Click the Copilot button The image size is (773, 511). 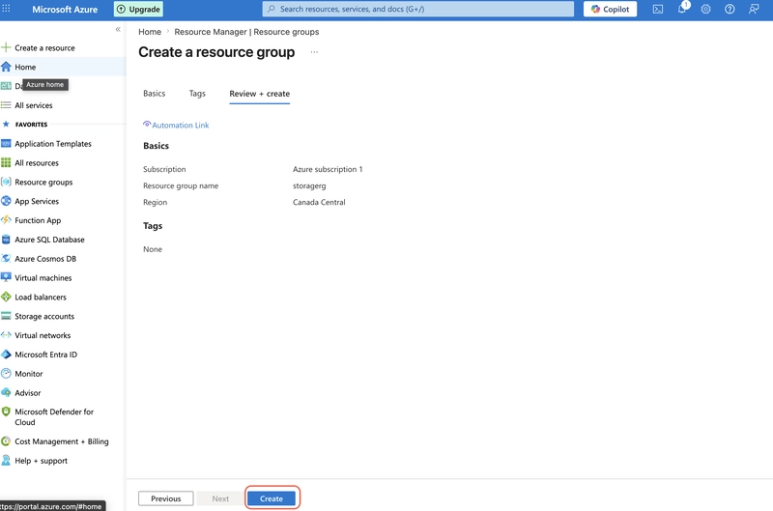[x=611, y=9]
